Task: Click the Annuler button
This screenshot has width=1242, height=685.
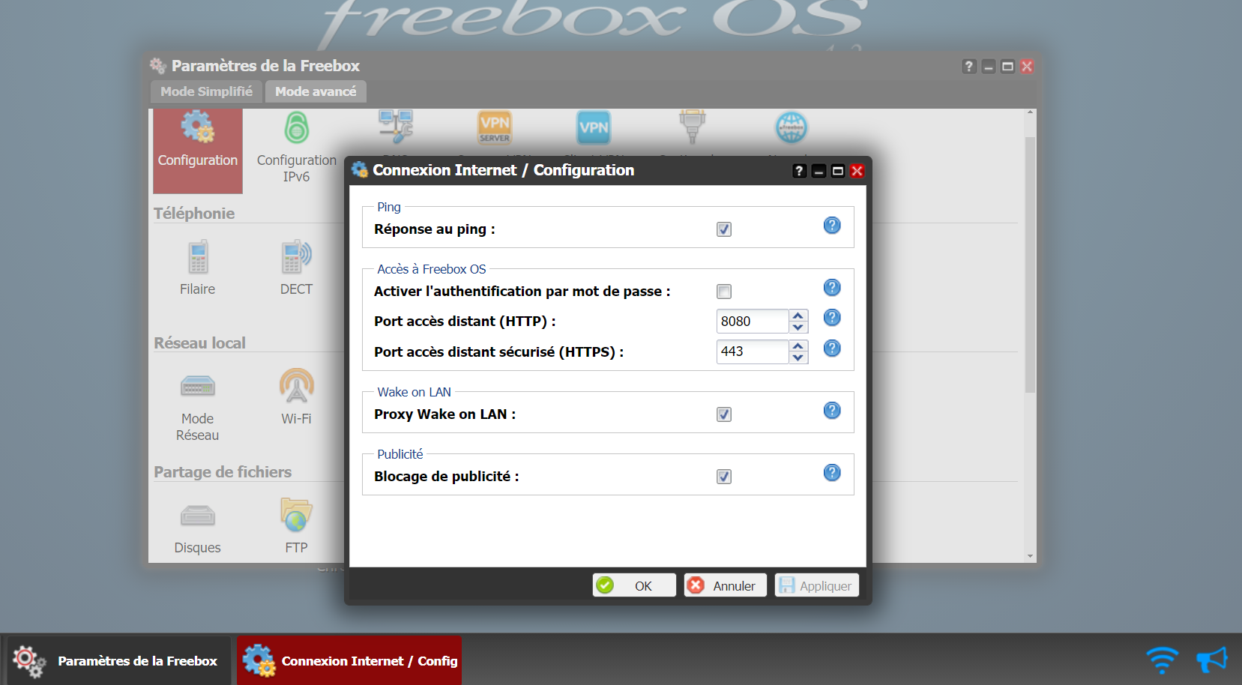Action: pos(725,585)
